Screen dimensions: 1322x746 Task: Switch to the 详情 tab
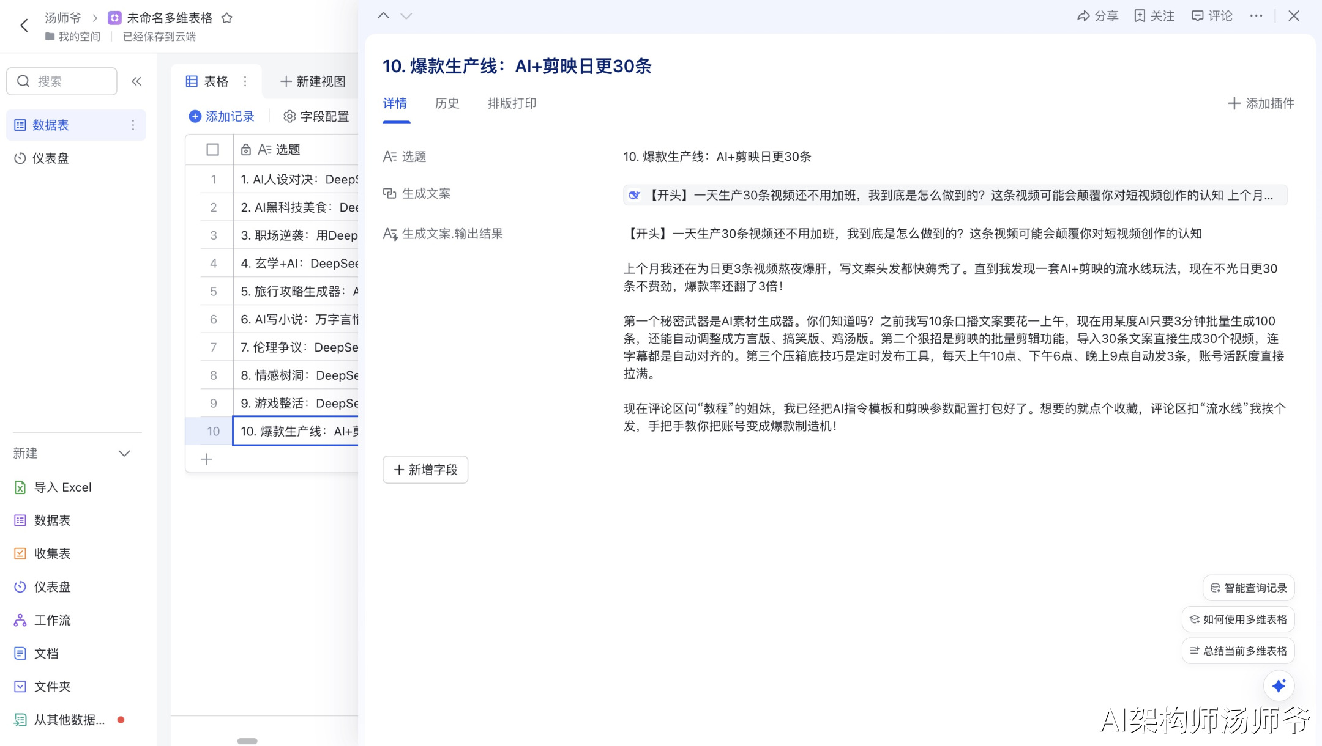[395, 103]
